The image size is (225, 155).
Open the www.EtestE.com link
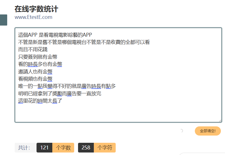click(33, 17)
